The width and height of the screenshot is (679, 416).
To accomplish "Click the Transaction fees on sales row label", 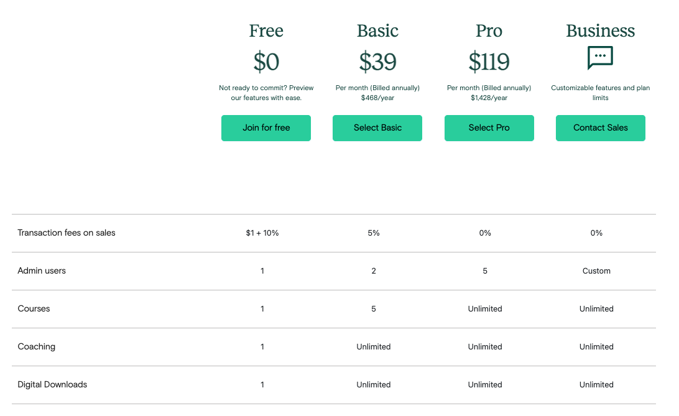I will pos(67,233).
